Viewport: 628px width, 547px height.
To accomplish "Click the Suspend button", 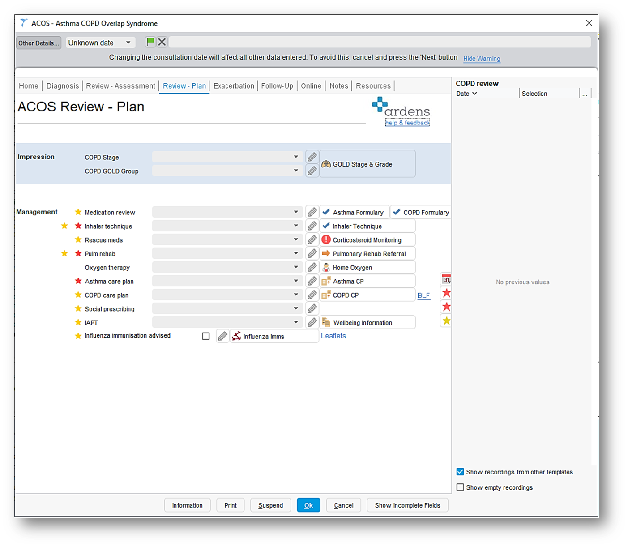I will (x=271, y=505).
